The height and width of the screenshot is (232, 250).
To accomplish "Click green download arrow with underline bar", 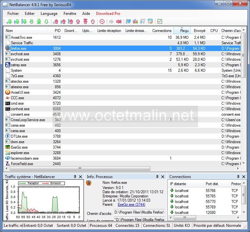I will (x=39, y=21).
